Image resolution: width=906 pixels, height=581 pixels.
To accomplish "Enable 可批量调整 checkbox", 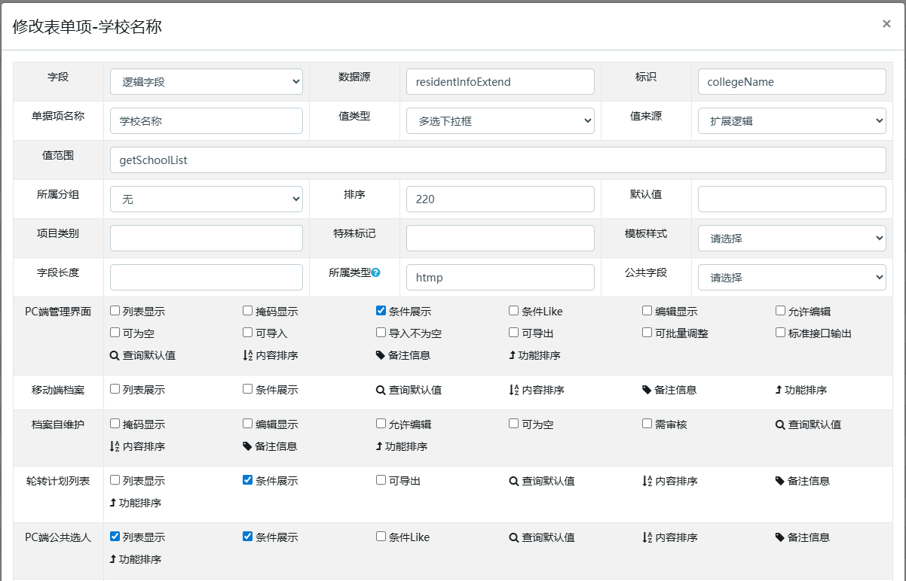I will [x=647, y=333].
